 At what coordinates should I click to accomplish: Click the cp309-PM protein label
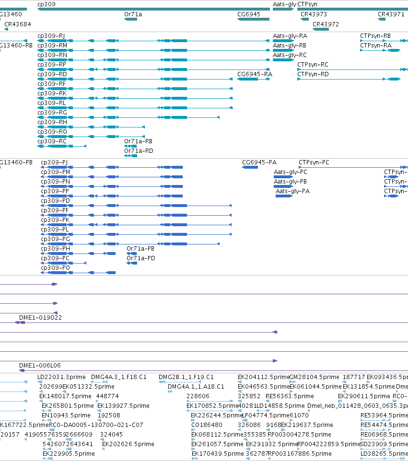click(55, 172)
